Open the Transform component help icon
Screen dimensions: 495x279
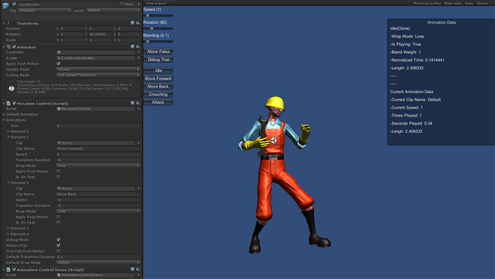[x=132, y=23]
